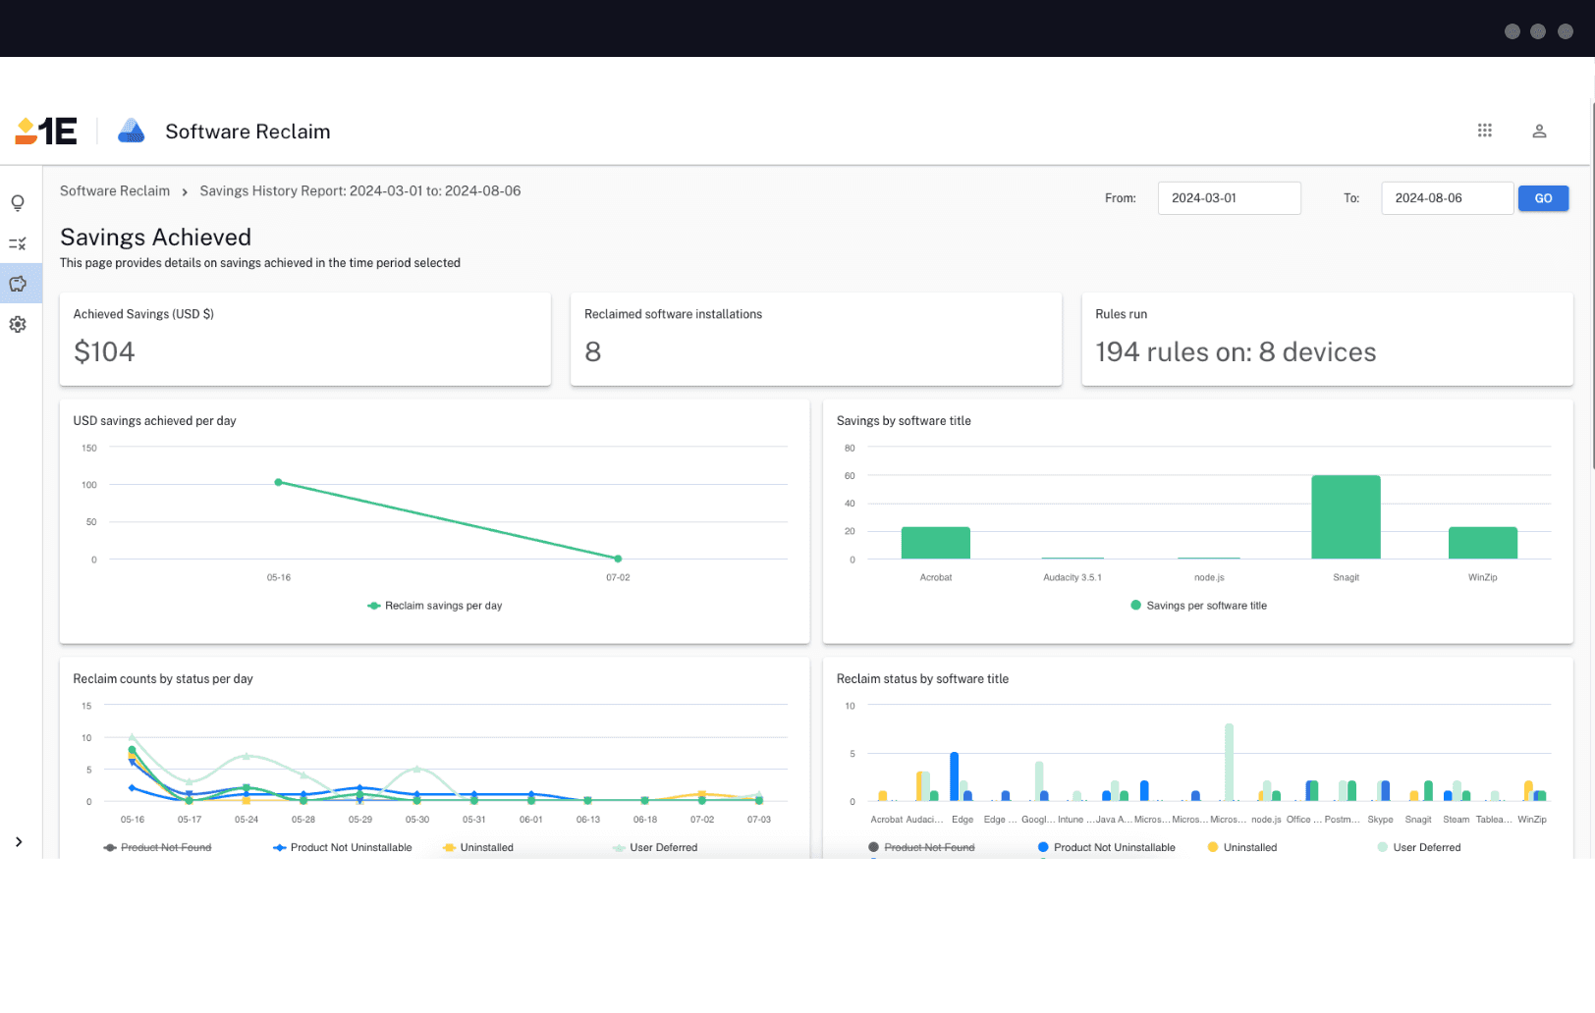
Task: Open the Savings History Report breadcrumb
Action: point(360,190)
